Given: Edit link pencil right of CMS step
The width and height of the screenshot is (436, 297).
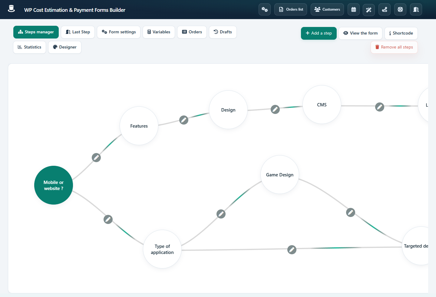Looking at the screenshot, I should [x=380, y=107].
